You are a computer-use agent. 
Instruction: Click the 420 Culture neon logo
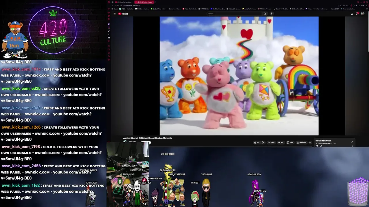tap(53, 30)
